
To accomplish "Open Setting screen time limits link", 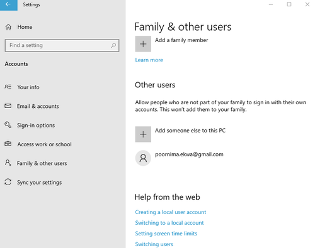I will (x=166, y=234).
